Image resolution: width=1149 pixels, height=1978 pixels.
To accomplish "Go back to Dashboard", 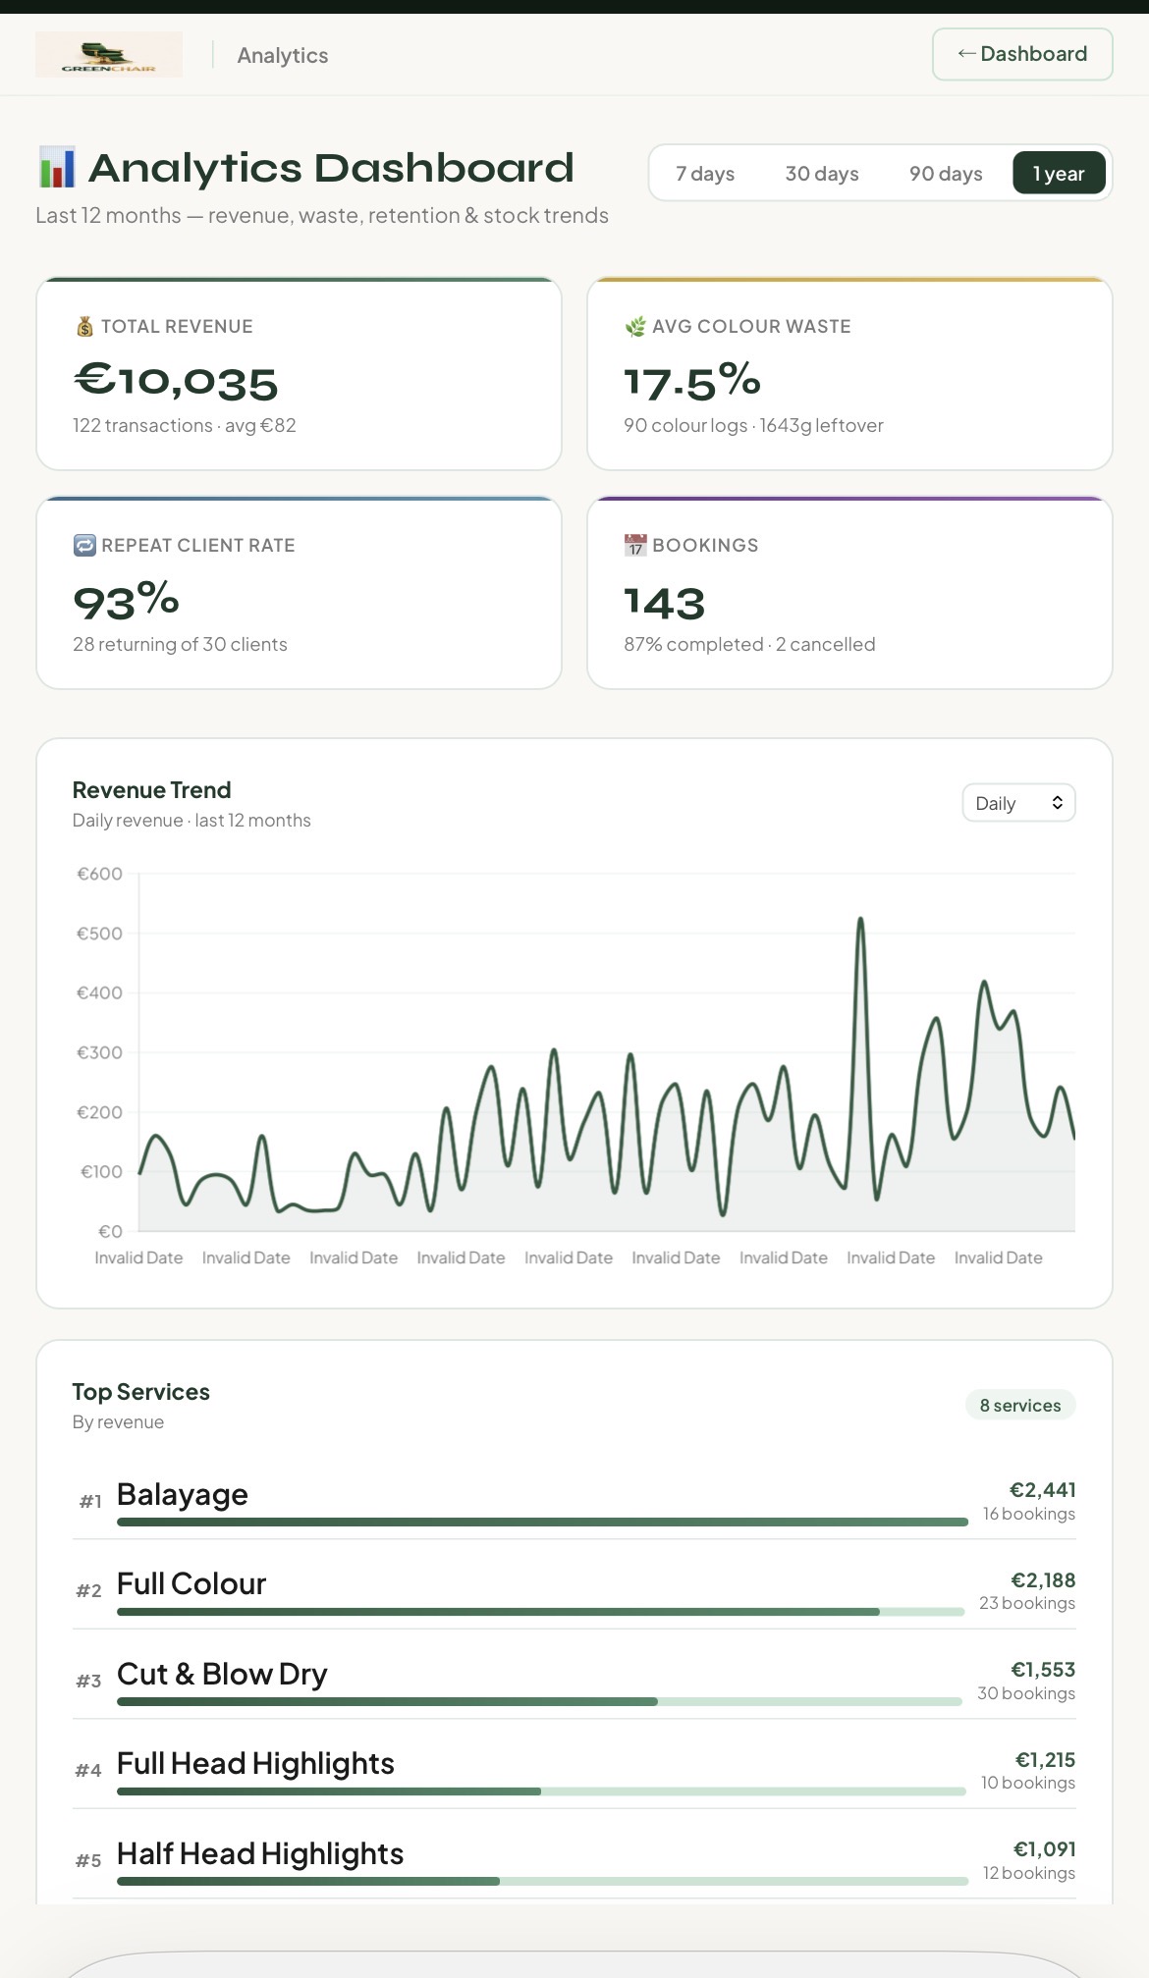I will 1022,54.
